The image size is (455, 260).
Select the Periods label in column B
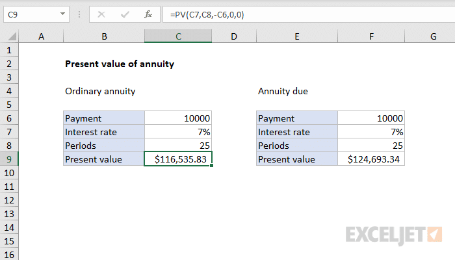pyautogui.click(x=104, y=146)
